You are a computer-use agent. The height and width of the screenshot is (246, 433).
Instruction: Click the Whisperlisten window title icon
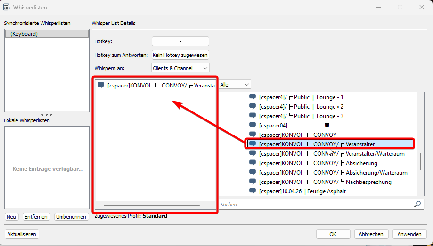click(x=7, y=7)
